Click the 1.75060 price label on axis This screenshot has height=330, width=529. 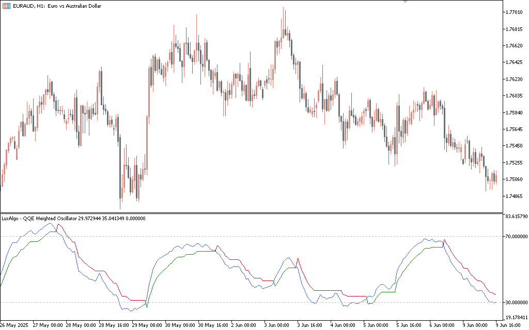(516, 179)
